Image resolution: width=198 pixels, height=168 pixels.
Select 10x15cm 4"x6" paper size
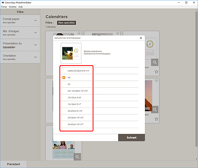pos(99,98)
